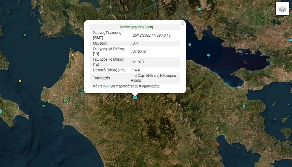Select the cyan marker cut off at left edge

[x=1, y=111]
